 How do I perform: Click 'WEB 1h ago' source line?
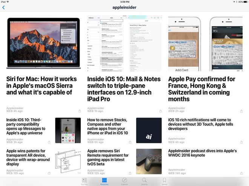(x=95, y=111)
